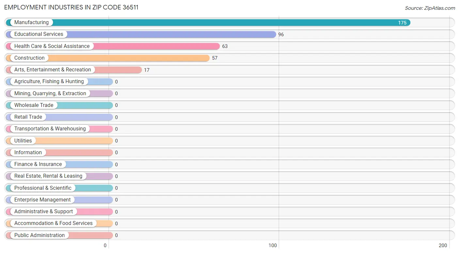Click the 0 value beside Wholesale Trade

pyautogui.click(x=117, y=105)
